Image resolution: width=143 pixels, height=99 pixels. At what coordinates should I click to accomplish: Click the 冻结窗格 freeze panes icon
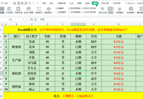pos(131,9)
